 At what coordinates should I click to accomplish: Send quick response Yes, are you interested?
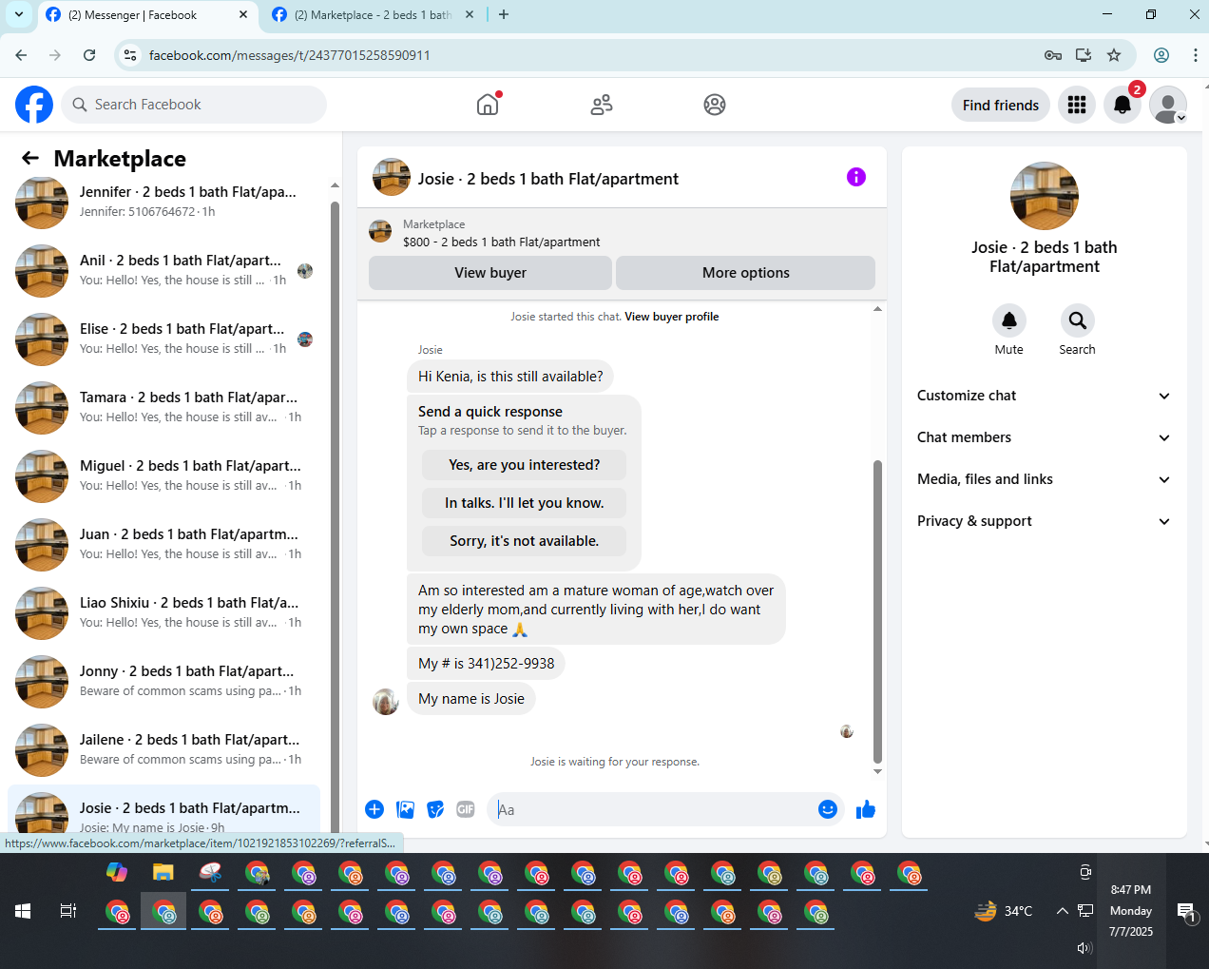(x=525, y=465)
